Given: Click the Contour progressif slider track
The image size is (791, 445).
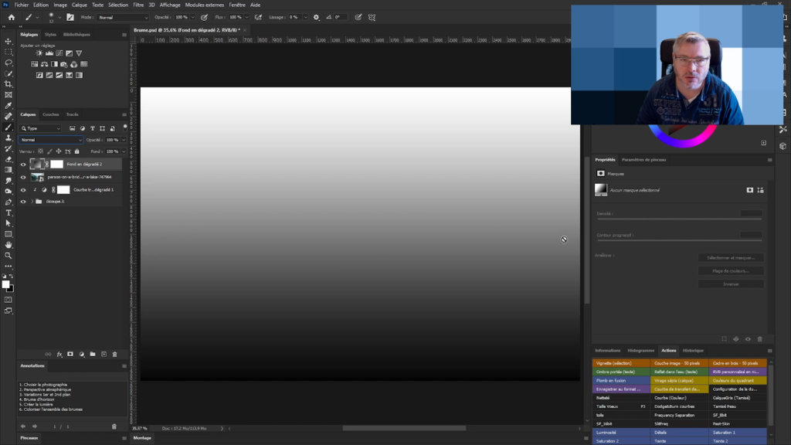Looking at the screenshot, I should coord(679,240).
